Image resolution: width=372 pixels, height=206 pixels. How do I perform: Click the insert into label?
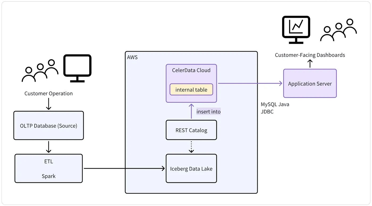coord(209,112)
